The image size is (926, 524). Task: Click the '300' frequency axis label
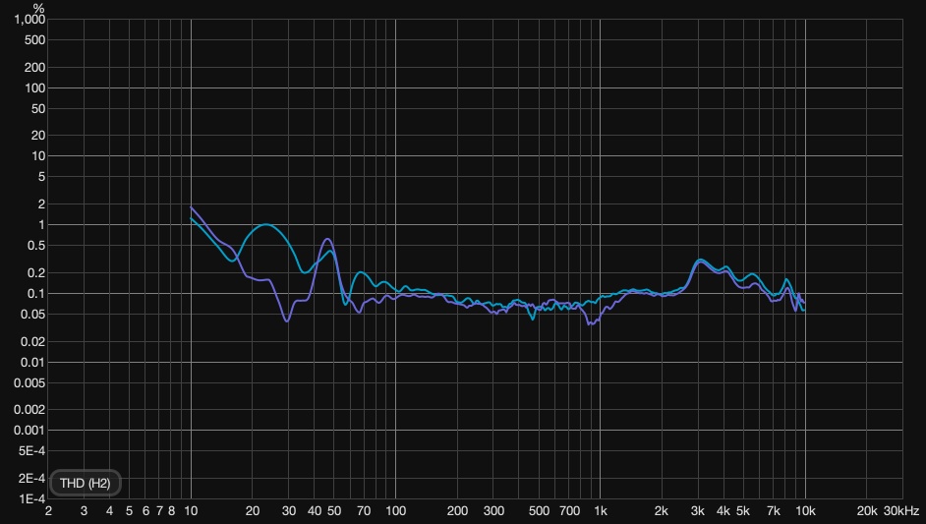pyautogui.click(x=493, y=511)
